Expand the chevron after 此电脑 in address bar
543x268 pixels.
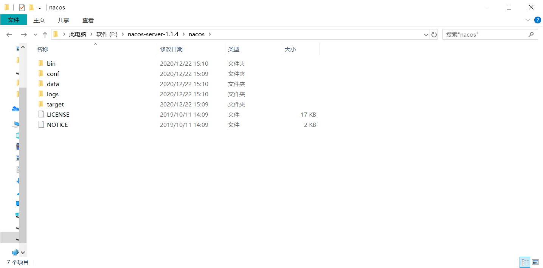(x=91, y=34)
